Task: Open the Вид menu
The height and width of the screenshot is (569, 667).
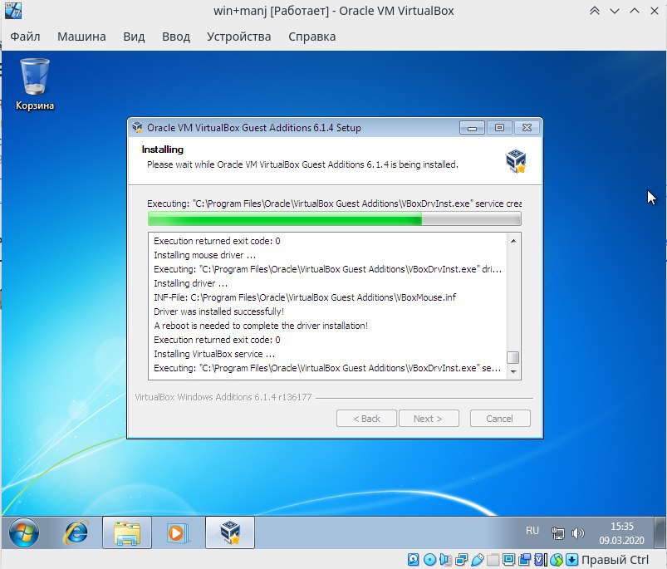Action: 134,37
